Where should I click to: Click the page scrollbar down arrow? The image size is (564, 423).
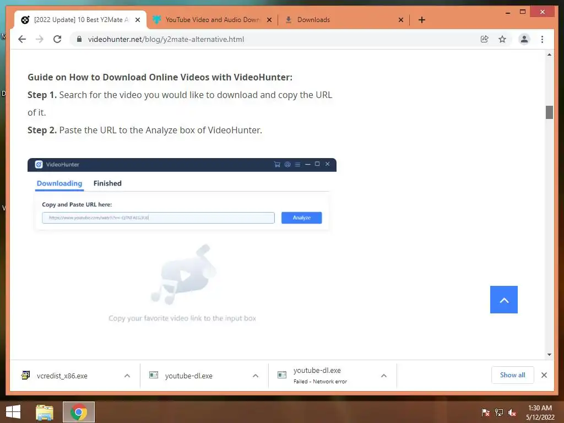[x=549, y=354]
